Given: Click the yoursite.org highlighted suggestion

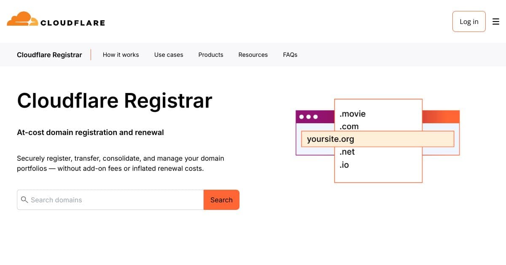Looking at the screenshot, I should coord(330,139).
